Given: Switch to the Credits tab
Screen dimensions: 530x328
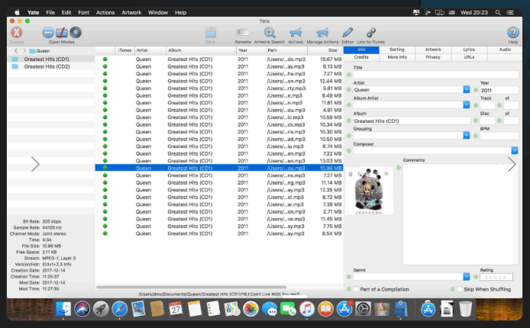Looking at the screenshot, I should (361, 57).
